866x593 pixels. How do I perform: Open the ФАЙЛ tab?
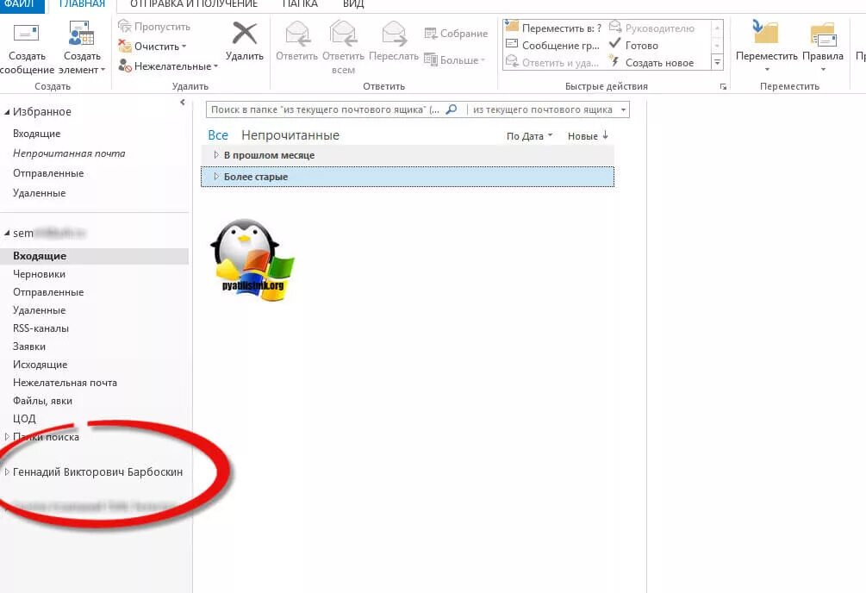[x=19, y=4]
